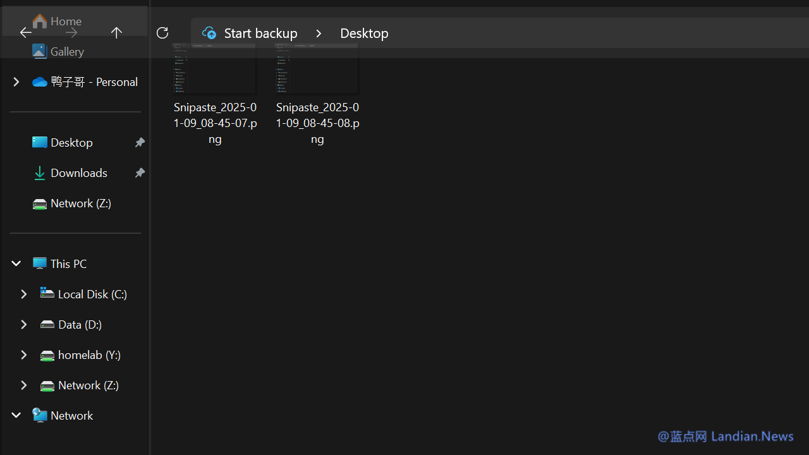
Task: Expand Data (D:) drive node
Action: pos(24,324)
